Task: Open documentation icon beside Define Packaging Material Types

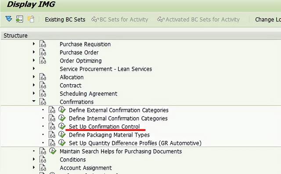Action: click(x=52, y=135)
